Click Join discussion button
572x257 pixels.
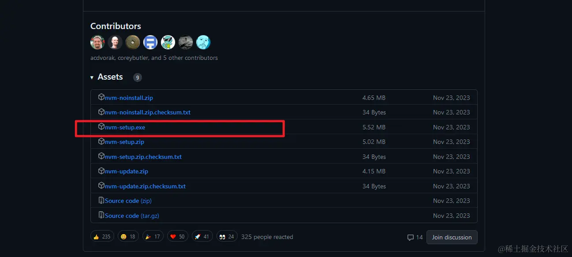(452, 237)
